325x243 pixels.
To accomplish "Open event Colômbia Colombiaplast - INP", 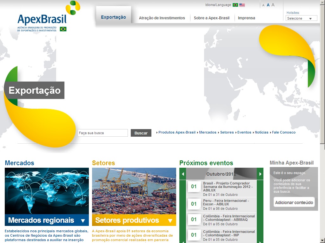I will coord(229,233).
